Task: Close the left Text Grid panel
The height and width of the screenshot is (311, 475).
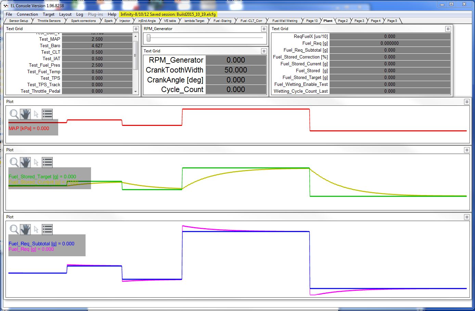Action: 136,29
